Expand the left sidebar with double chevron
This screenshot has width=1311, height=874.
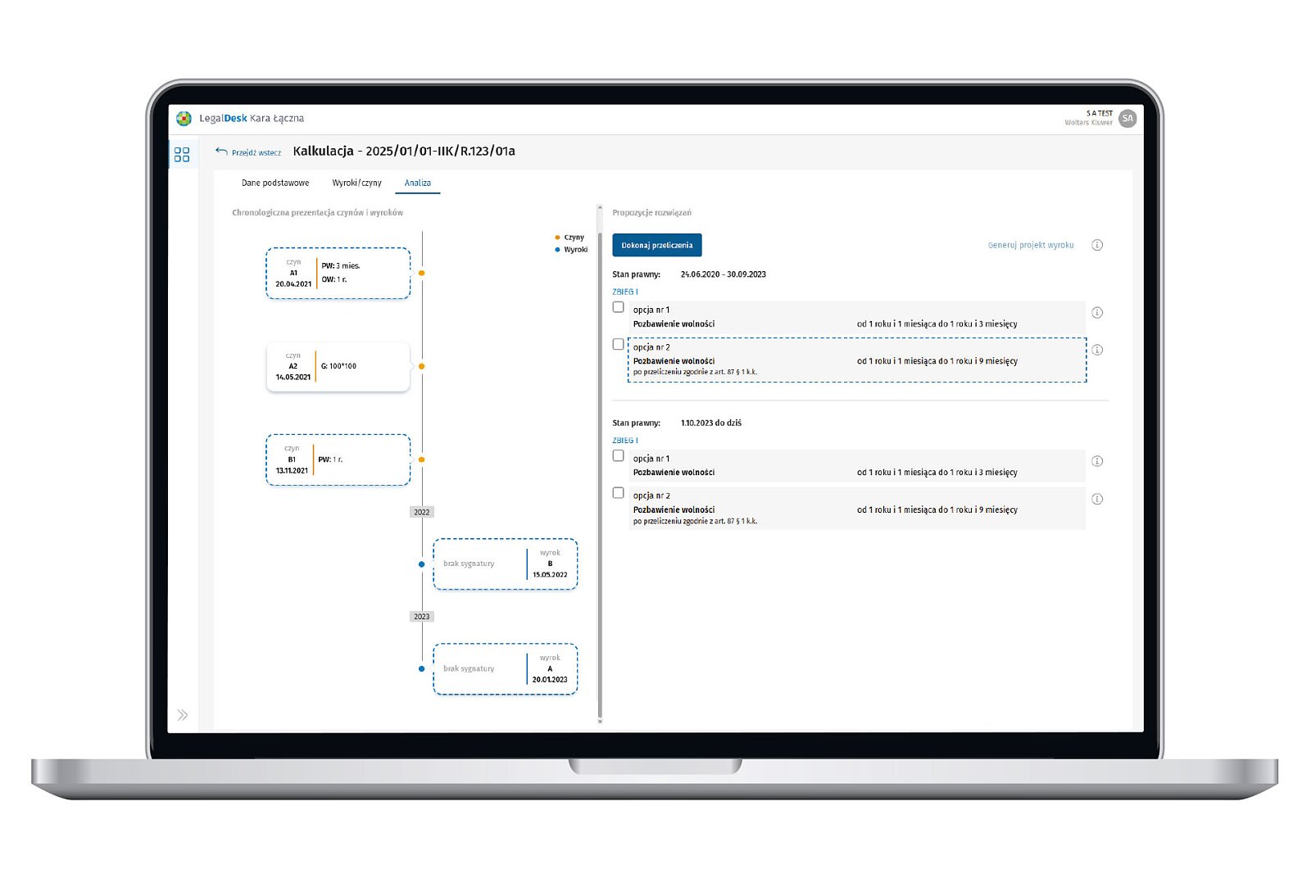pos(183,715)
